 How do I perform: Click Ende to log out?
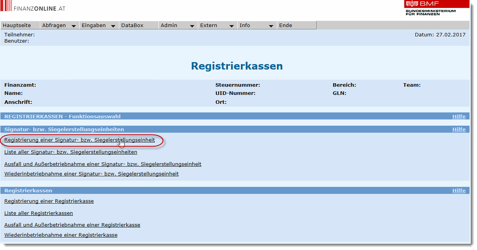(x=286, y=25)
